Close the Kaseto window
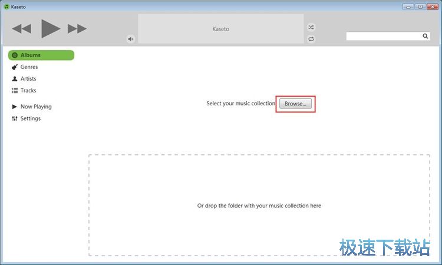The image size is (442, 265). coord(433,6)
